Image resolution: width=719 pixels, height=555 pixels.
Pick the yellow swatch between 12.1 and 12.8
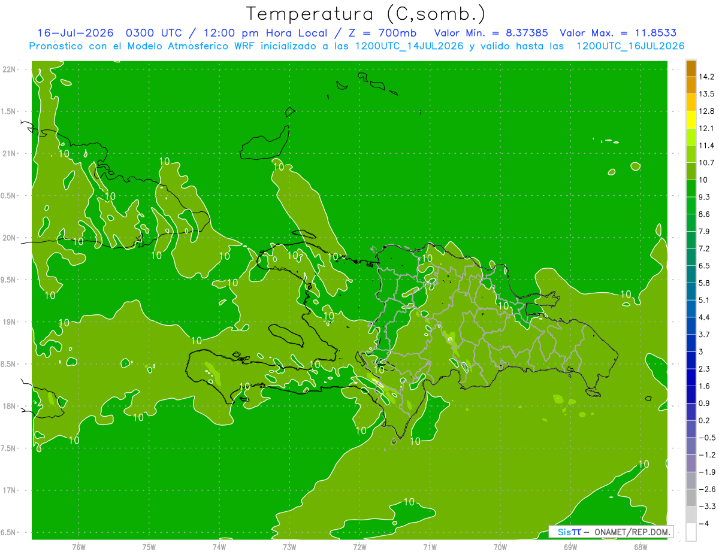691,120
